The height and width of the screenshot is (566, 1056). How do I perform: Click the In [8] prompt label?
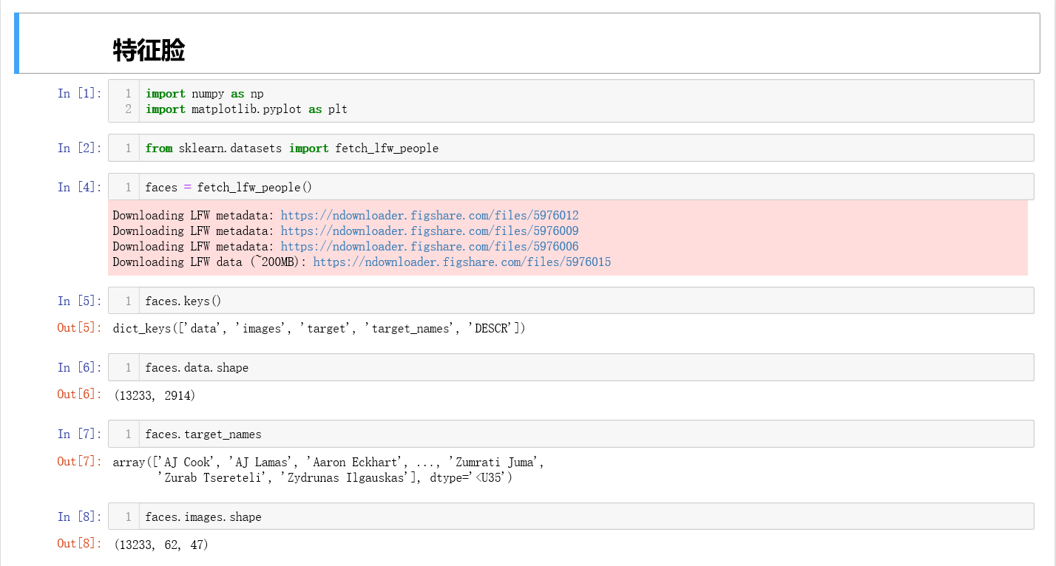pyautogui.click(x=80, y=516)
